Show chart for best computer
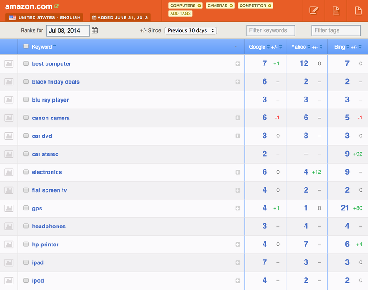 9,63
